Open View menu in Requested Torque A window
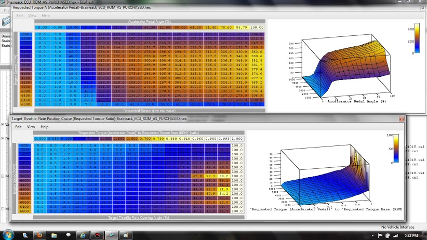Screen dimensions: 427x240 32,16
